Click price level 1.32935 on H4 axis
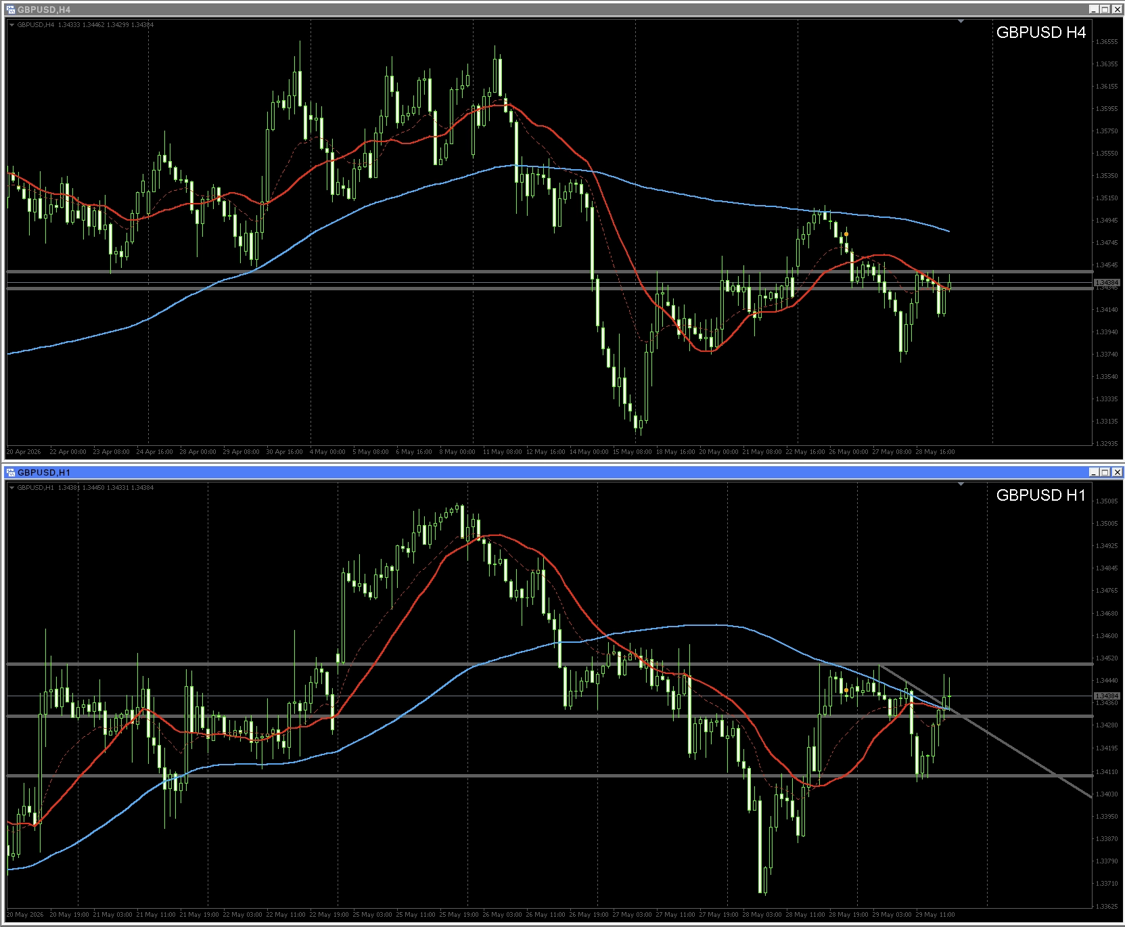Image resolution: width=1125 pixels, height=927 pixels. pyautogui.click(x=1107, y=444)
